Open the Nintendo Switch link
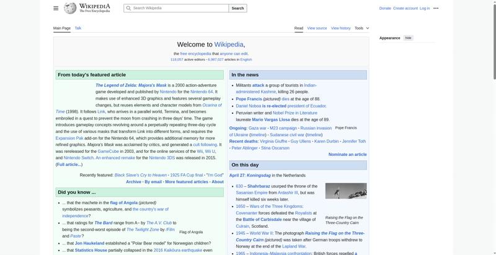The width and height of the screenshot is (496, 255). coord(79,158)
